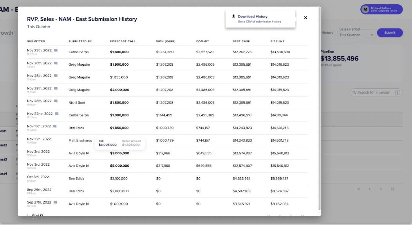Click the Submit button

click(x=389, y=33)
